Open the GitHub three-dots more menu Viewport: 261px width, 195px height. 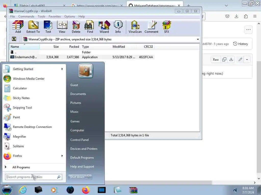pos(248,30)
